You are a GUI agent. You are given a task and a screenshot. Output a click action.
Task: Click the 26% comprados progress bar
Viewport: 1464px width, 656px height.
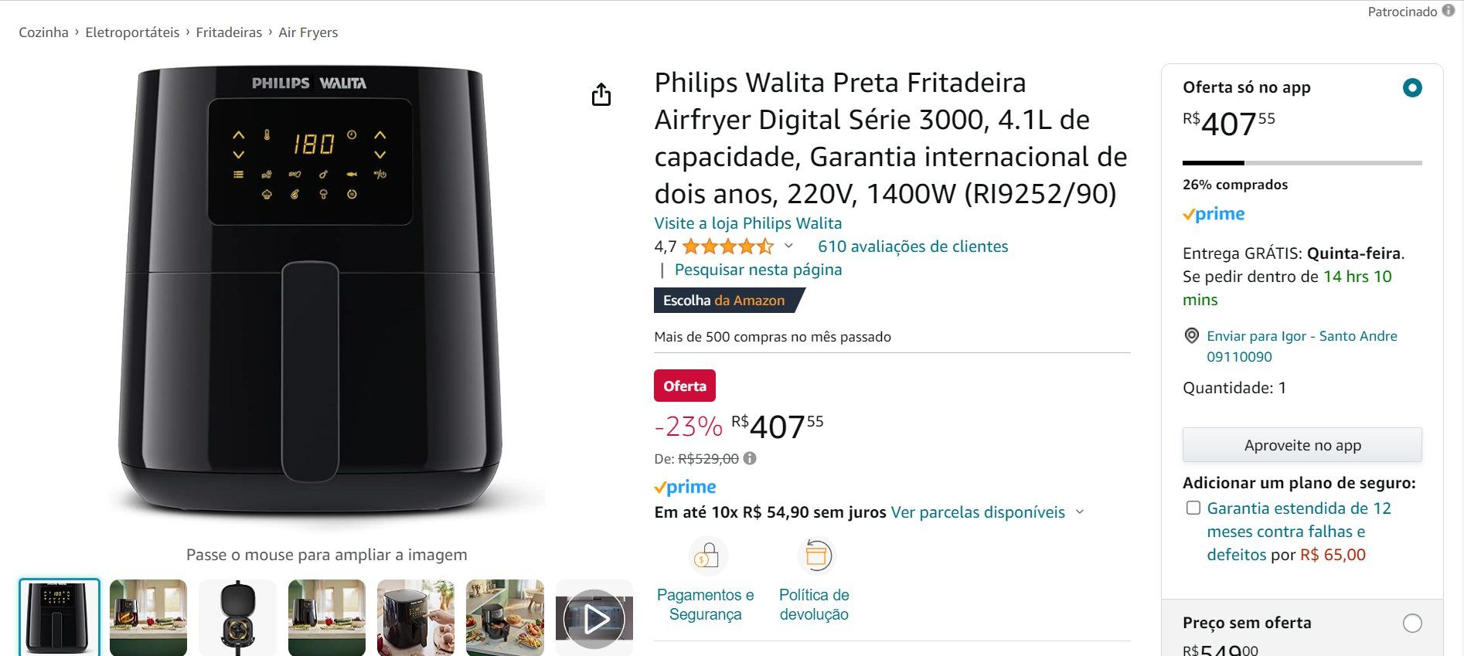pos(1302,163)
